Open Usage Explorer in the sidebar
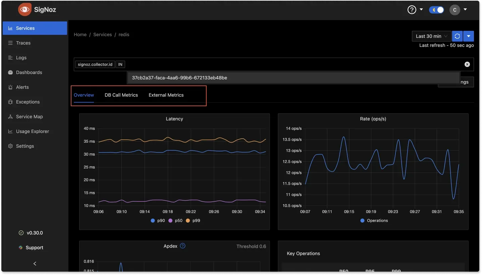The image size is (482, 275). click(35, 131)
